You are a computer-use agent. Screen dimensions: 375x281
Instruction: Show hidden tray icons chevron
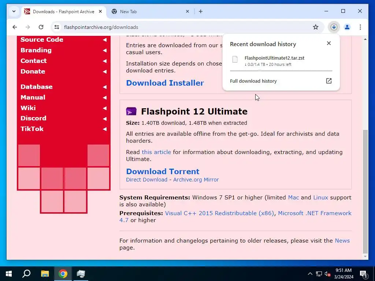(x=310, y=274)
